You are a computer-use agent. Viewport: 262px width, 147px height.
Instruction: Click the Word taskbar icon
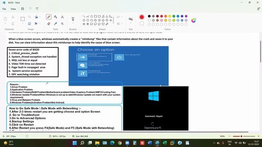[x=150, y=143]
